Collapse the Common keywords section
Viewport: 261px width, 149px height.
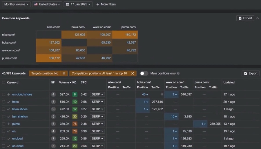click(x=258, y=18)
